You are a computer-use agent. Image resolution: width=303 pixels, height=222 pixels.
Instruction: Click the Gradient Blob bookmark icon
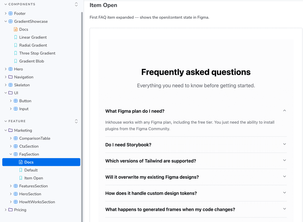pos(16,61)
